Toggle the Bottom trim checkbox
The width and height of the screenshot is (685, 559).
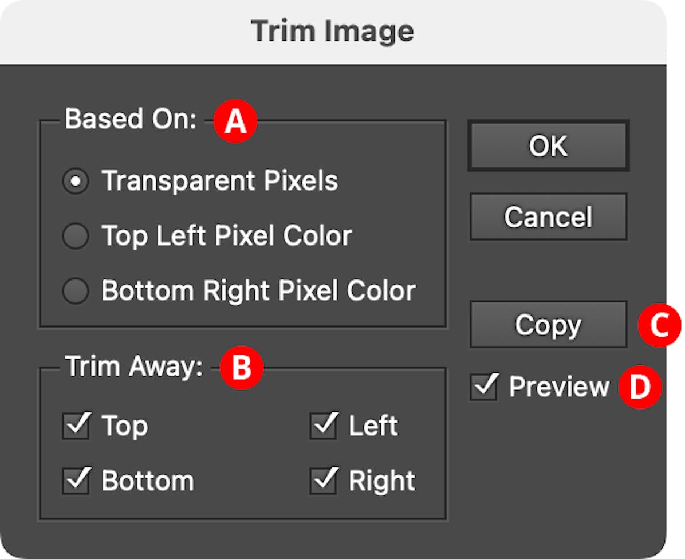pos(76,481)
